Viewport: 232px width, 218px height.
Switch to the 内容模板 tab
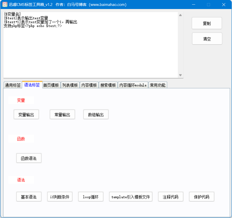pyautogui.click(x=89, y=85)
